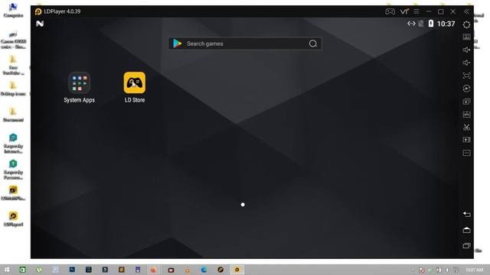Click the volume down icon in sidebar

tap(466, 63)
